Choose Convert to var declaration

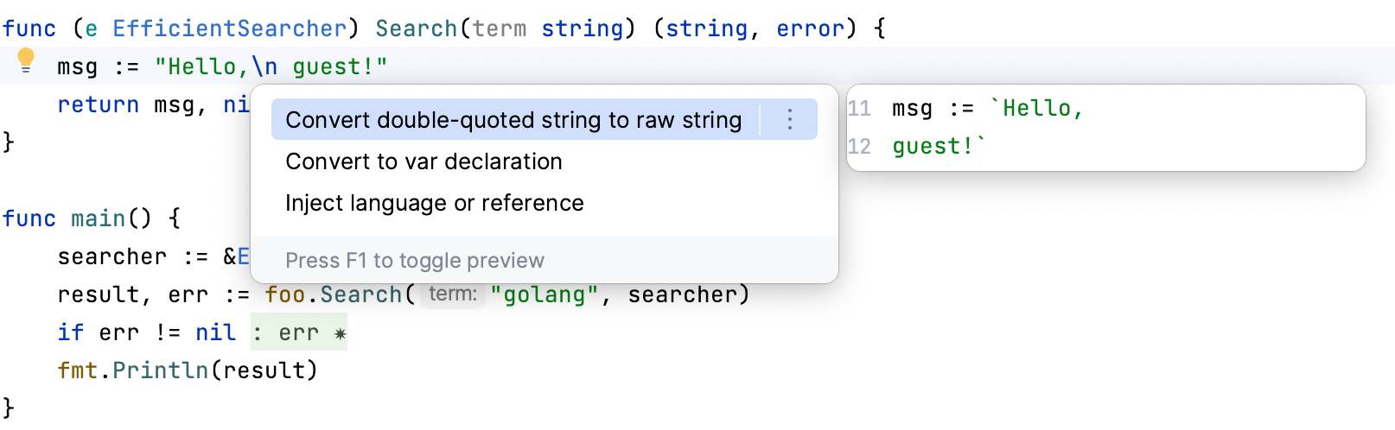click(x=424, y=161)
